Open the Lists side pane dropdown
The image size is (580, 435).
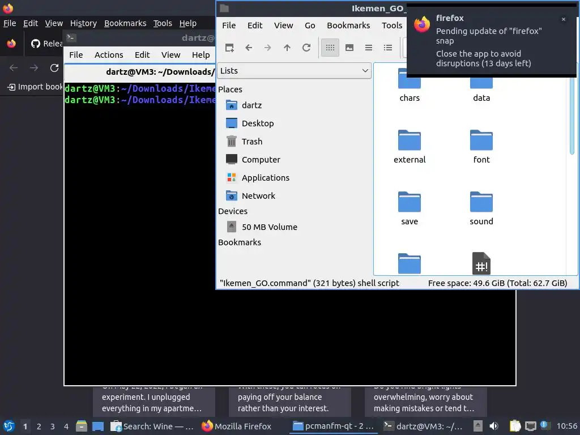[294, 71]
